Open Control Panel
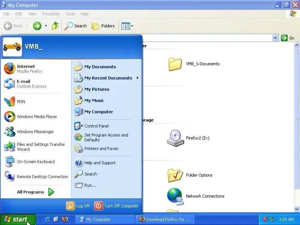This screenshot has width=300, height=225. (107, 126)
